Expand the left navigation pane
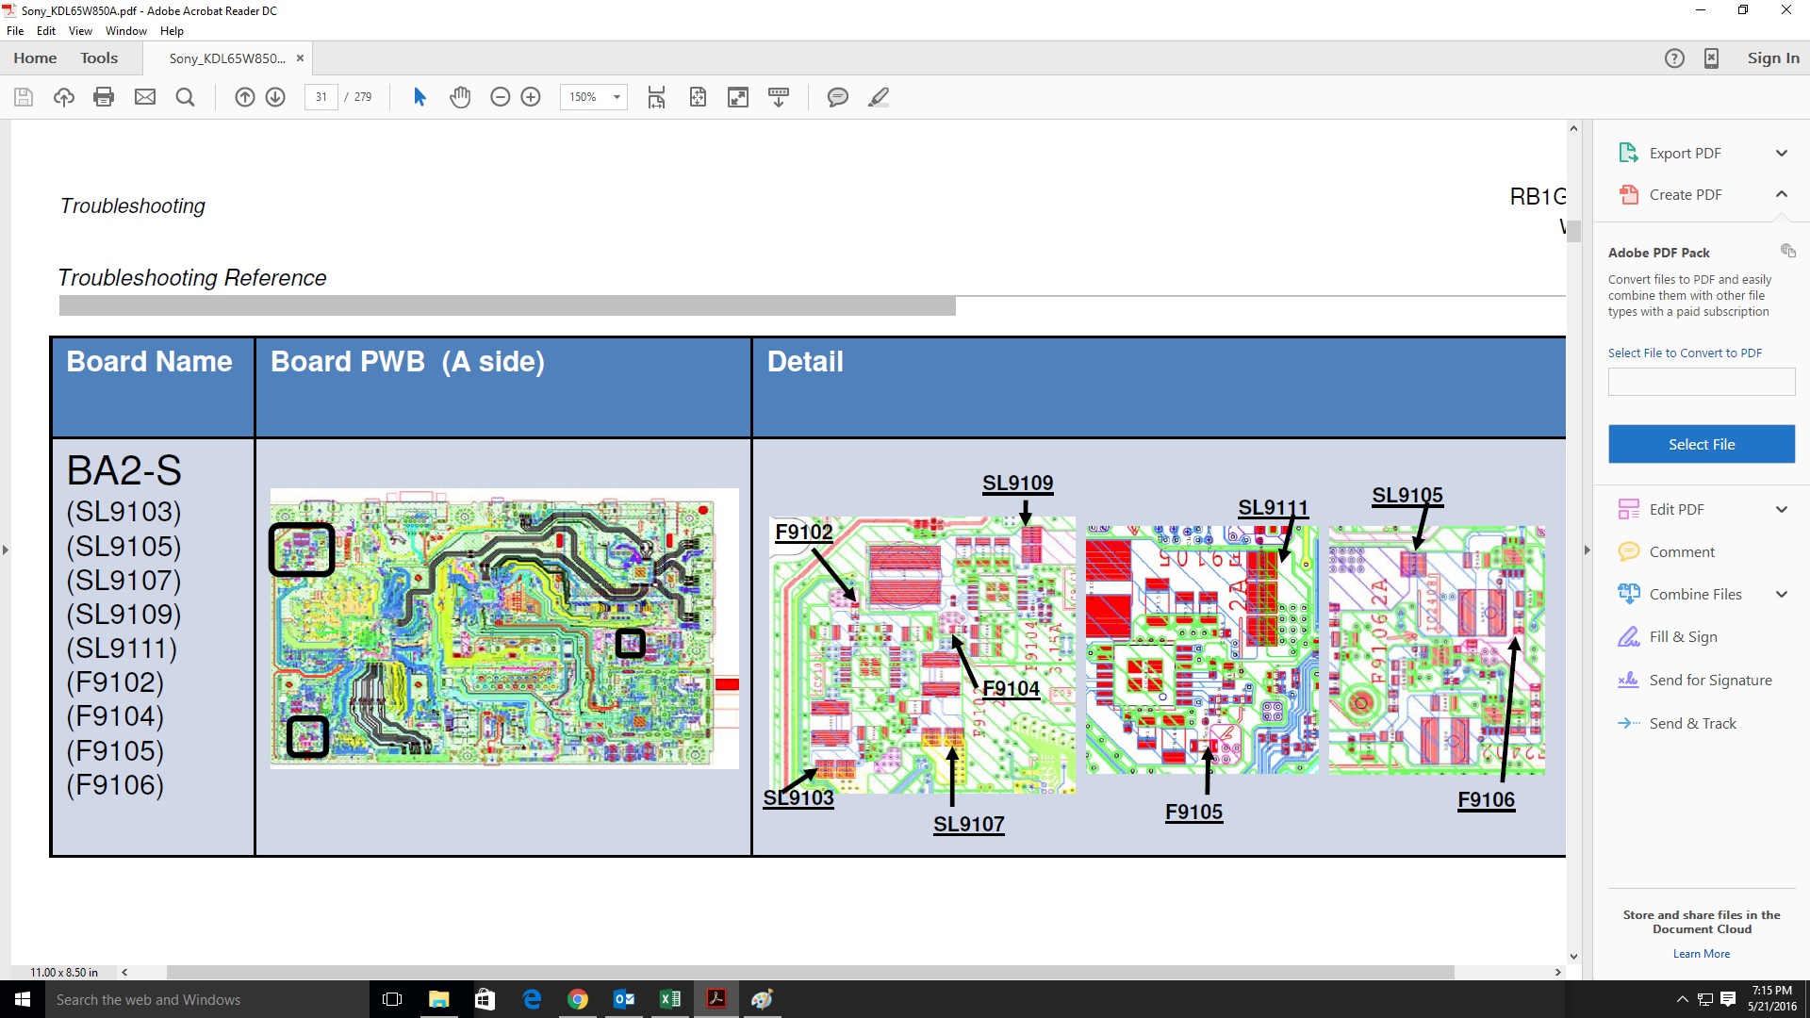Image resolution: width=1810 pixels, height=1018 pixels. pyautogui.click(x=6, y=550)
